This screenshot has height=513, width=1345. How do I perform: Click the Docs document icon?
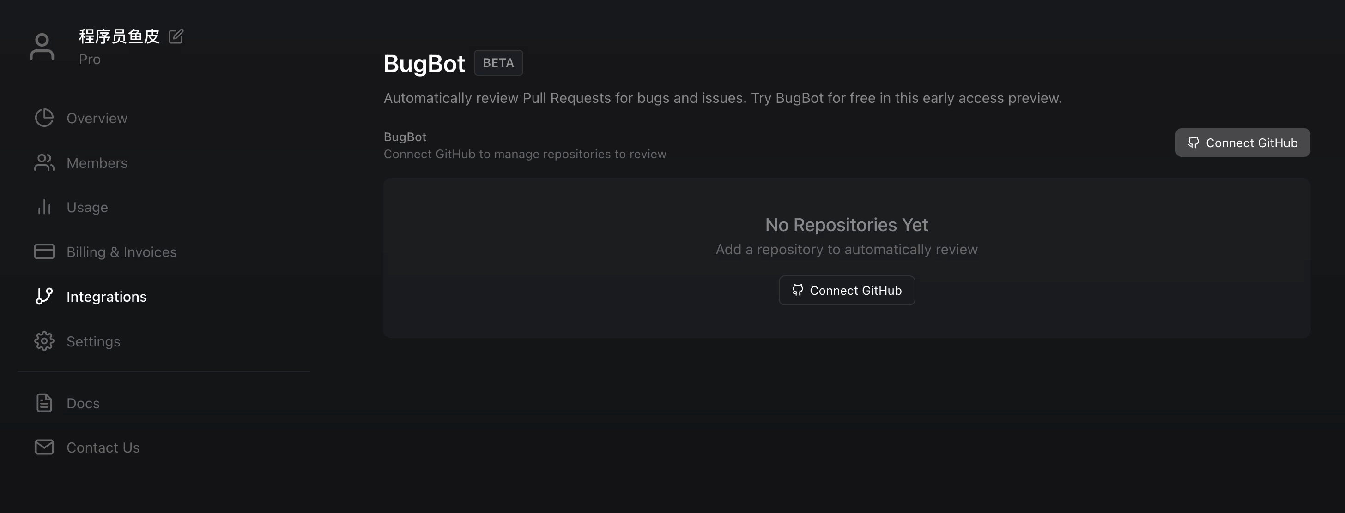click(44, 403)
